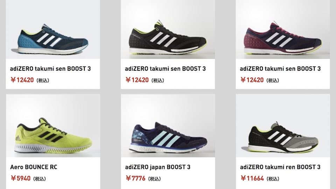Select the ¥12420 price under the blue shoe

coord(22,80)
